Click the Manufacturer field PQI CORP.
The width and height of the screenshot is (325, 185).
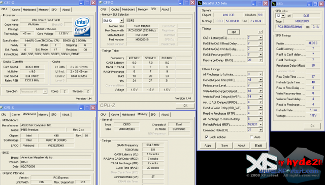tap(142, 35)
